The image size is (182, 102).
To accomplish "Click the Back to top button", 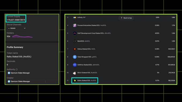I will [126, 18].
